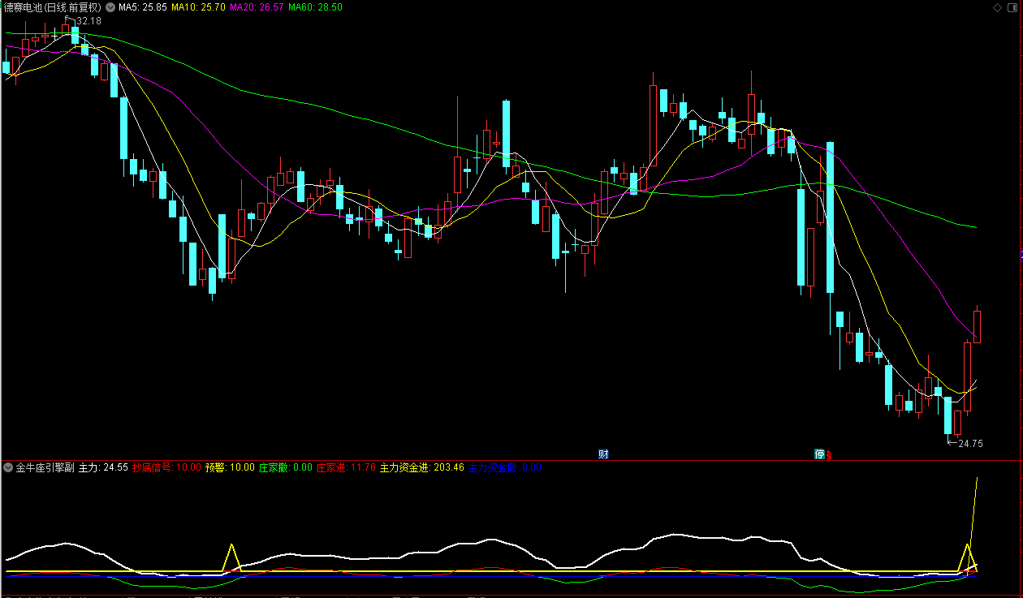Screen dimensions: 1023x598
Task: Select the 金牛座引擎副 indicator name
Action: (45, 467)
